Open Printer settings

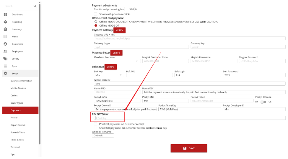(14, 117)
